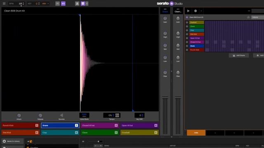Click the metronome icon in top bar
Image resolution: width=264 pixels, height=148 pixels.
coord(77,4)
